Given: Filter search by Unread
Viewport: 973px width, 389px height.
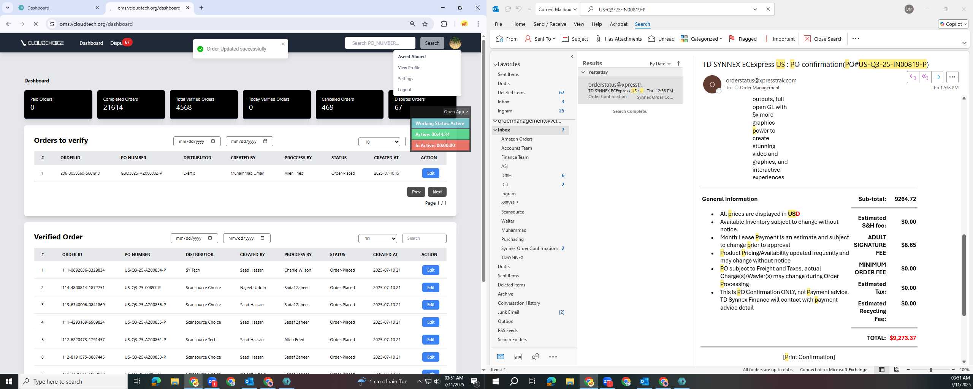Looking at the screenshot, I should (x=661, y=39).
